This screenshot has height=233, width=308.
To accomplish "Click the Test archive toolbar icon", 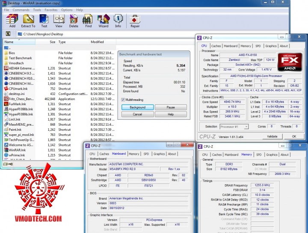I will click(44, 19).
